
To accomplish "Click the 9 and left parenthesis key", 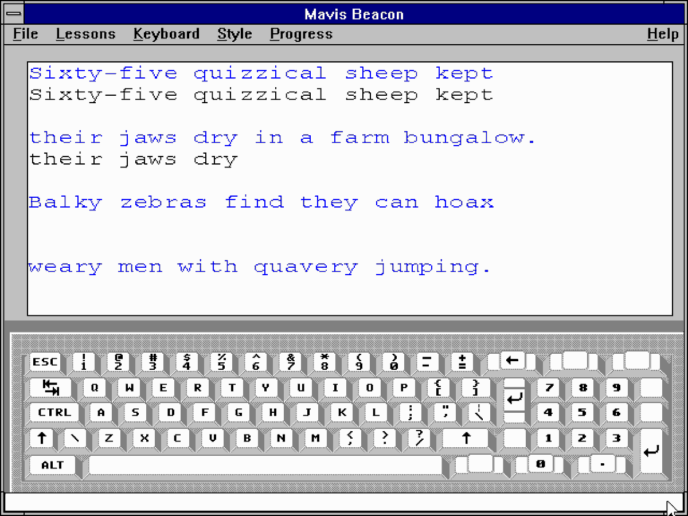I will point(359,362).
